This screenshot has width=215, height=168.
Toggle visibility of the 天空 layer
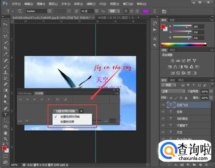coord(163,132)
